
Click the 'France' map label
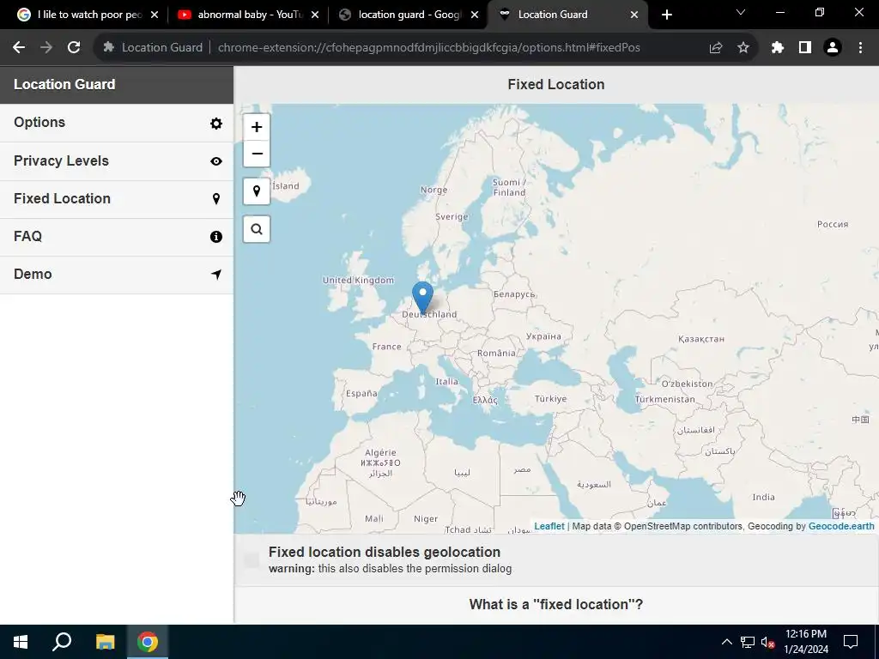pos(387,347)
